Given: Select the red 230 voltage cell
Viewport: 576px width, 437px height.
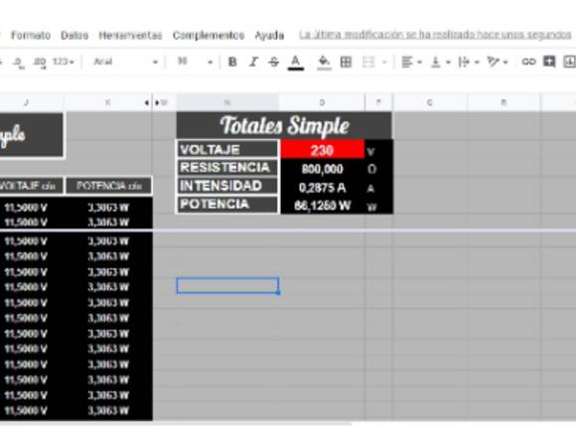Looking at the screenshot, I should tap(322, 150).
